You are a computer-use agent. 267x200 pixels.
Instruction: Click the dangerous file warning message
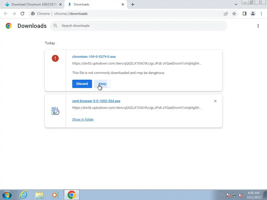[x=119, y=73]
